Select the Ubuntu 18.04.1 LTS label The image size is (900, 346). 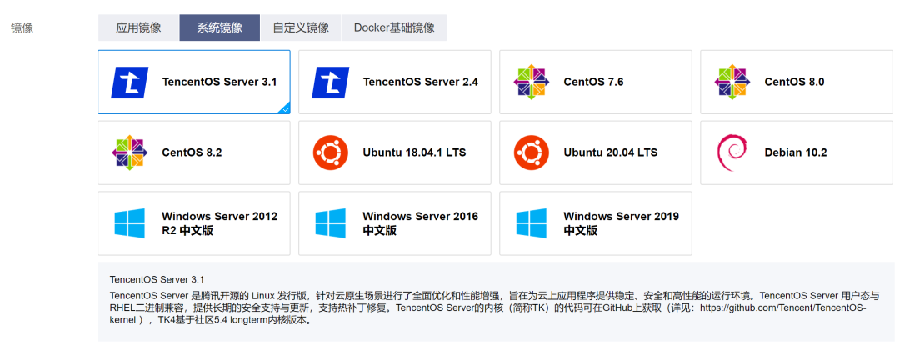(x=414, y=153)
